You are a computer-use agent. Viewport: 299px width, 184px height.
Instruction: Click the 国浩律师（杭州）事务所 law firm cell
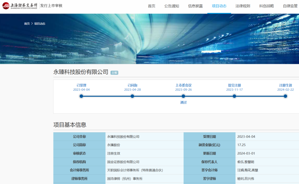pyautogui.click(x=144, y=179)
